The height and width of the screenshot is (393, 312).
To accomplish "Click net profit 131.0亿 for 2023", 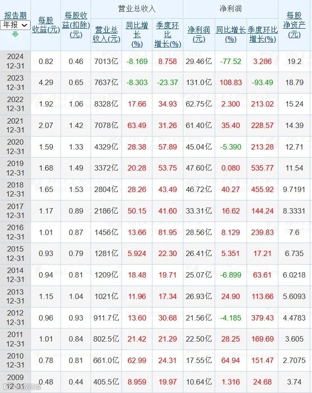I will pyautogui.click(x=199, y=82).
